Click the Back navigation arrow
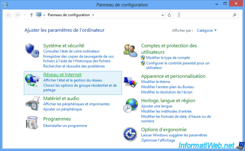 [9, 15]
